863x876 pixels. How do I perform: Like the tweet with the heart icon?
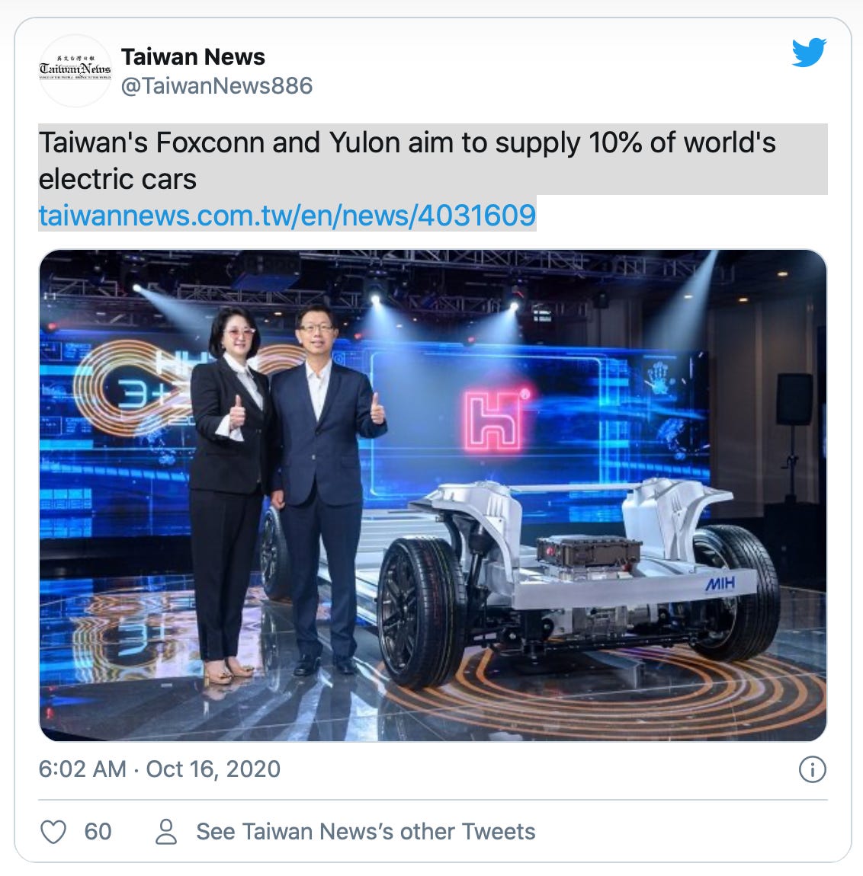coord(53,832)
